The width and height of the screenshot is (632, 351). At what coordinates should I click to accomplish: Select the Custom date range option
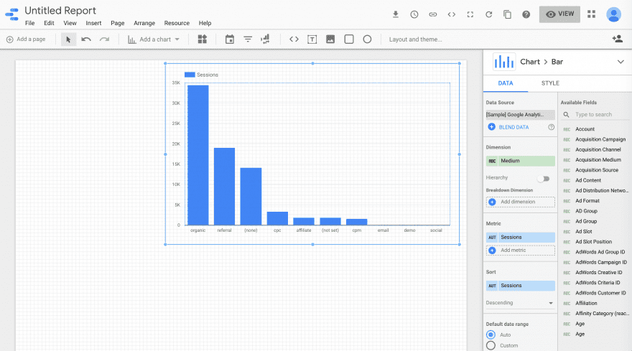pyautogui.click(x=491, y=345)
